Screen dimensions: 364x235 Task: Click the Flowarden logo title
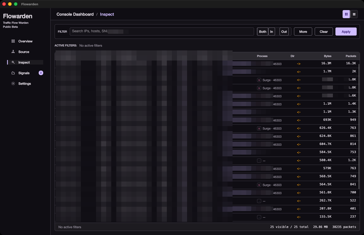(18, 16)
